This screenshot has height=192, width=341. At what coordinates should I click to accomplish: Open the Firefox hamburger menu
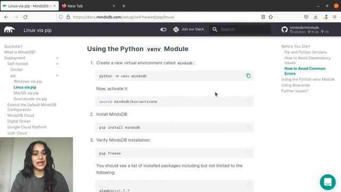[x=335, y=17]
